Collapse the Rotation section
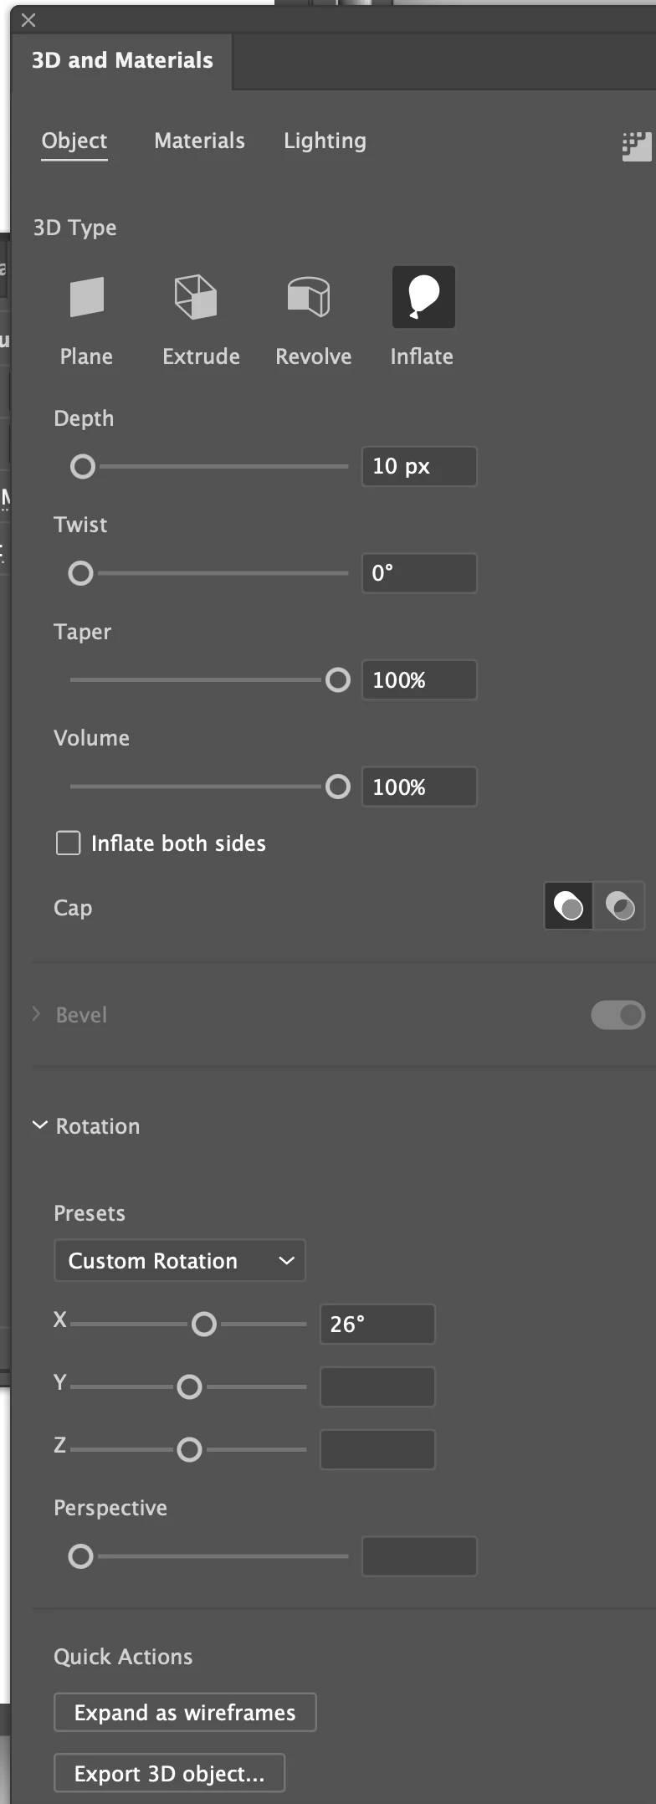 [x=39, y=1125]
